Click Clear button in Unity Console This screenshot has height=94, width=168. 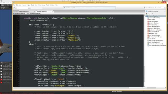point(2,64)
